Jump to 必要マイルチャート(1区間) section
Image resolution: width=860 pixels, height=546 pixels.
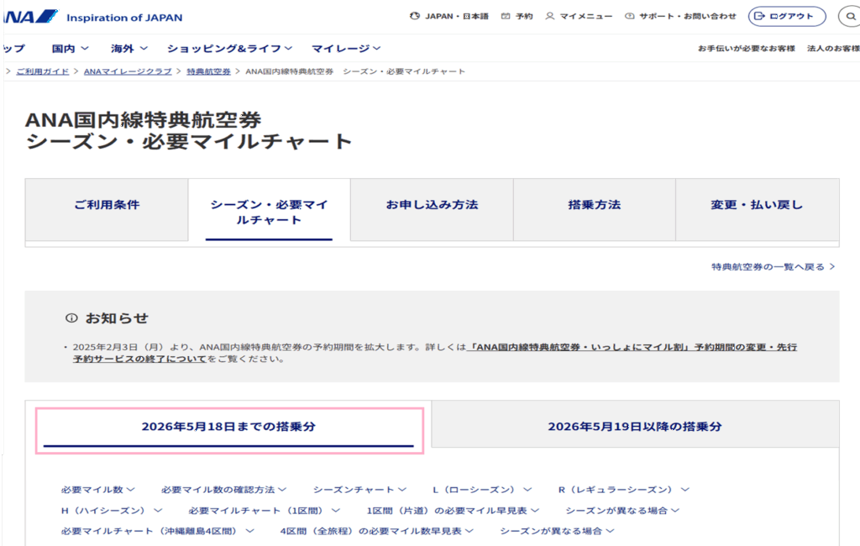(x=265, y=511)
